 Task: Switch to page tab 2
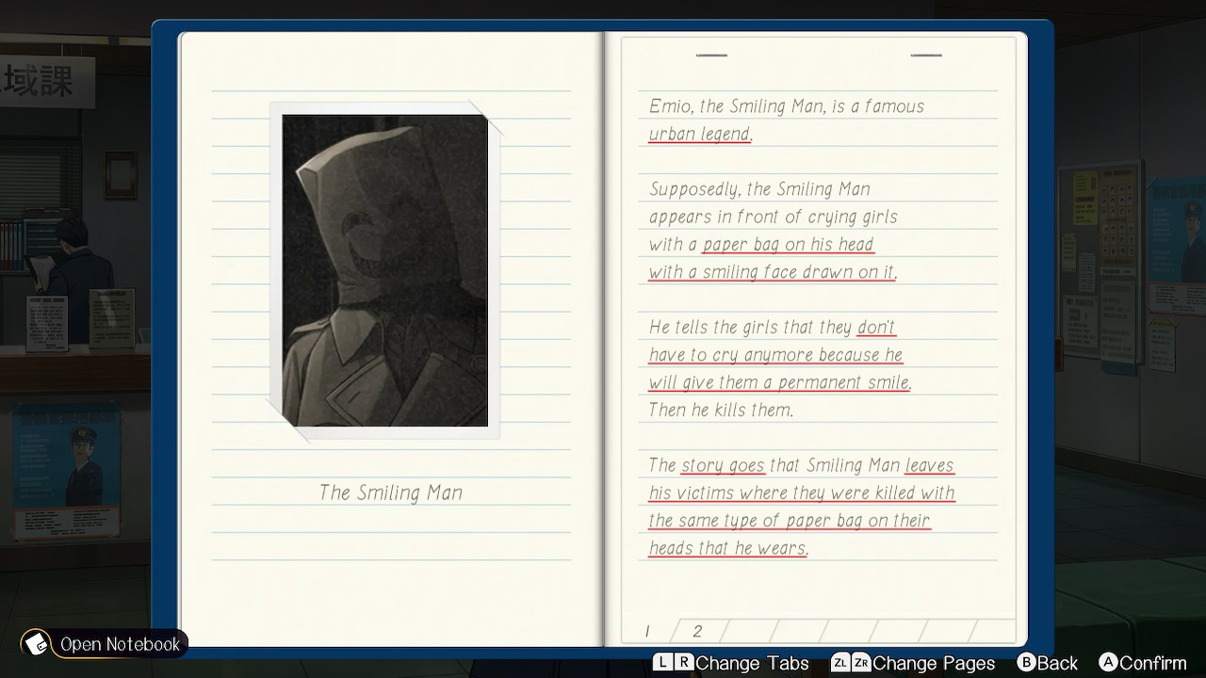point(698,631)
